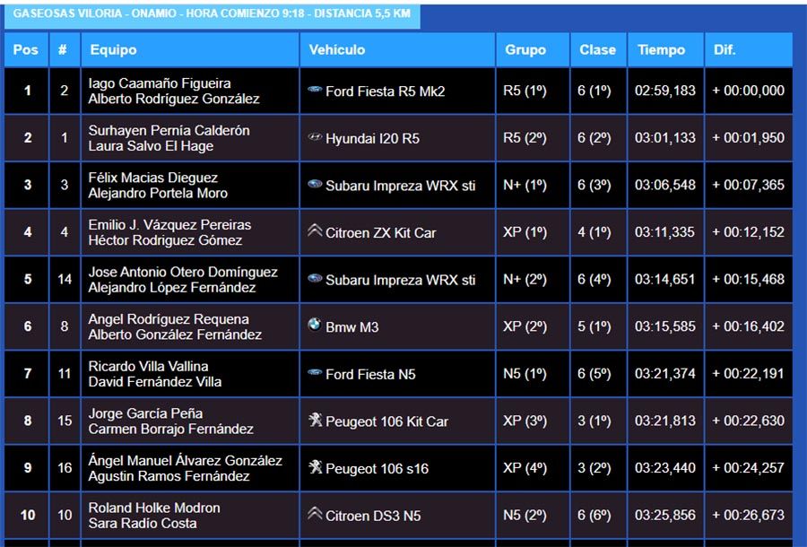The width and height of the screenshot is (807, 547).
Task: Click the Equipo column header
Action: 113,50
